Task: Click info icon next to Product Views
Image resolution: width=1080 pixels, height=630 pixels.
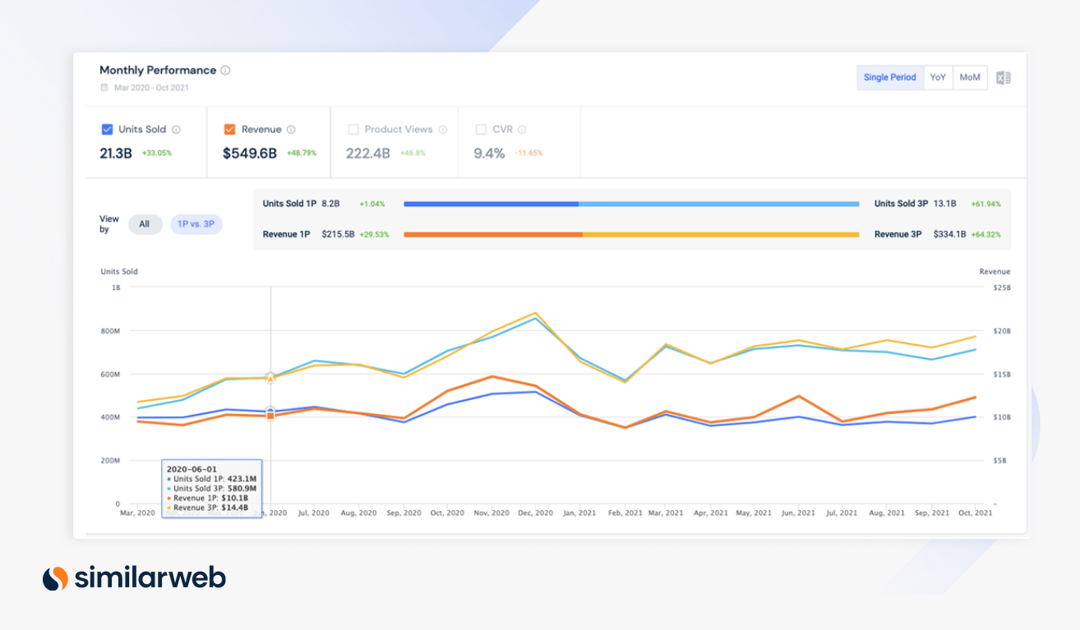Action: (x=442, y=130)
